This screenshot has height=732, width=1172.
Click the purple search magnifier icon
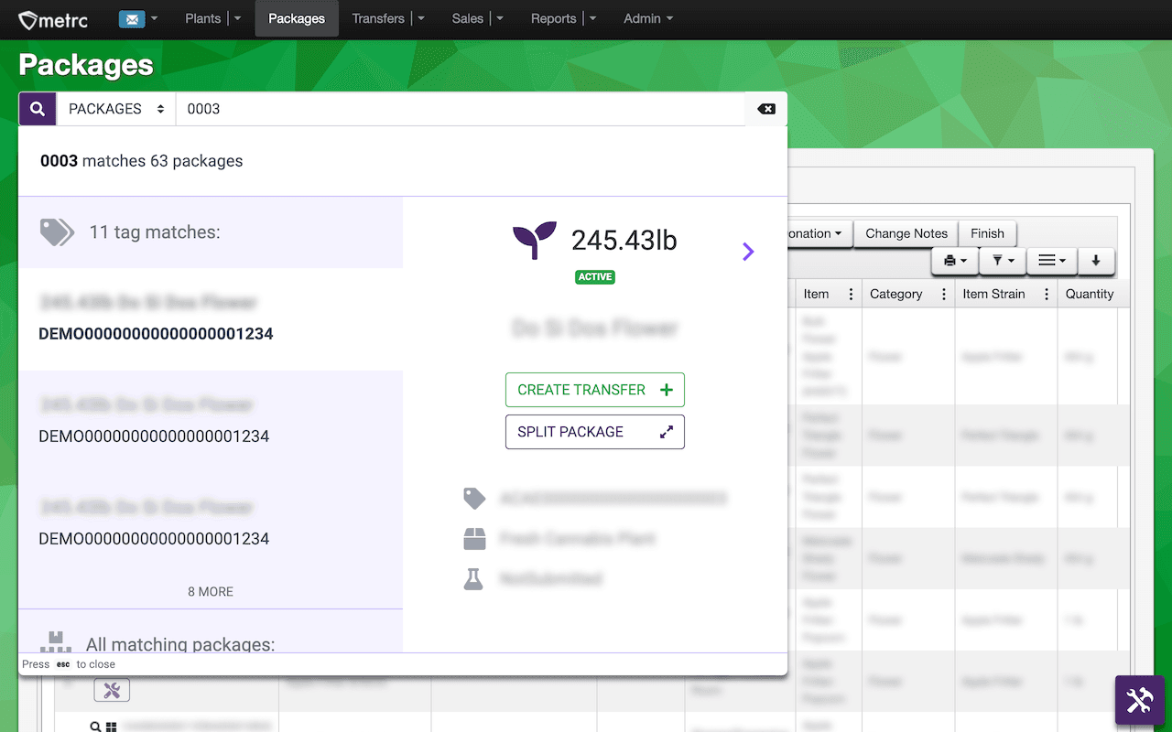point(38,109)
